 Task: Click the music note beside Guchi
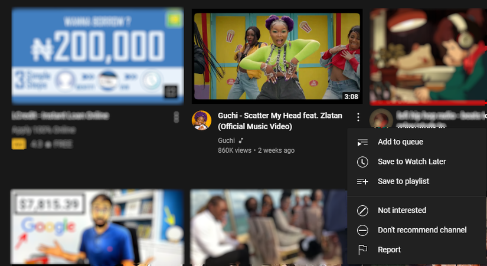(x=241, y=141)
